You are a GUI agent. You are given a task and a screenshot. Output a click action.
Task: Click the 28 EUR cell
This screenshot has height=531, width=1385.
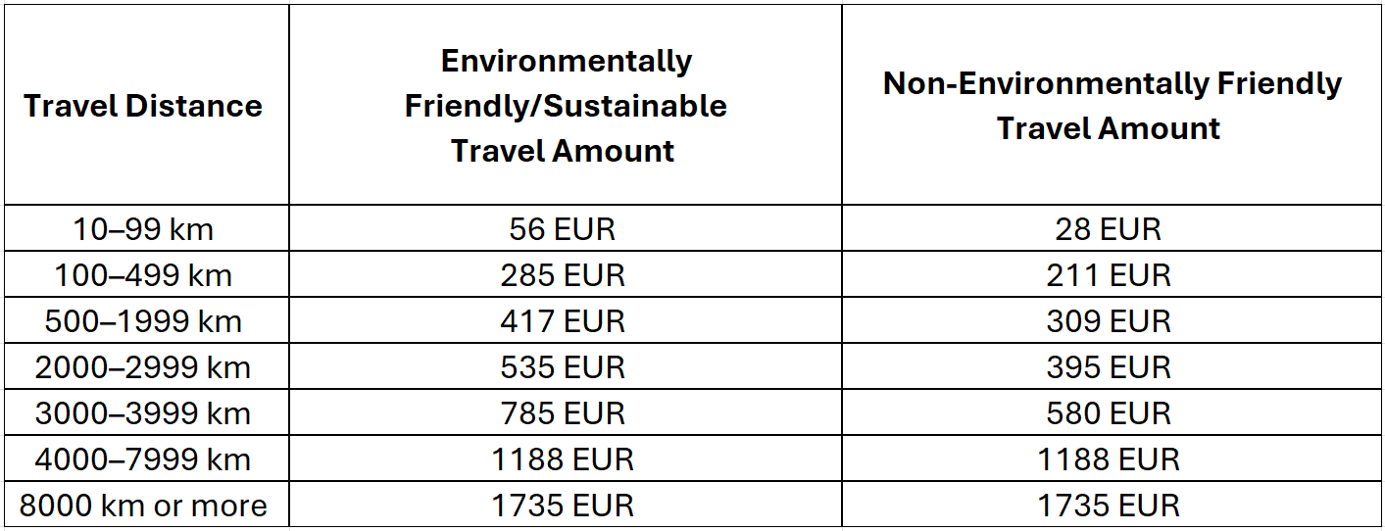coord(1111,228)
